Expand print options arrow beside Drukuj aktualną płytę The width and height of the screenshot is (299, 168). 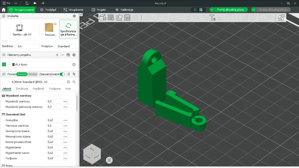pos(254,10)
